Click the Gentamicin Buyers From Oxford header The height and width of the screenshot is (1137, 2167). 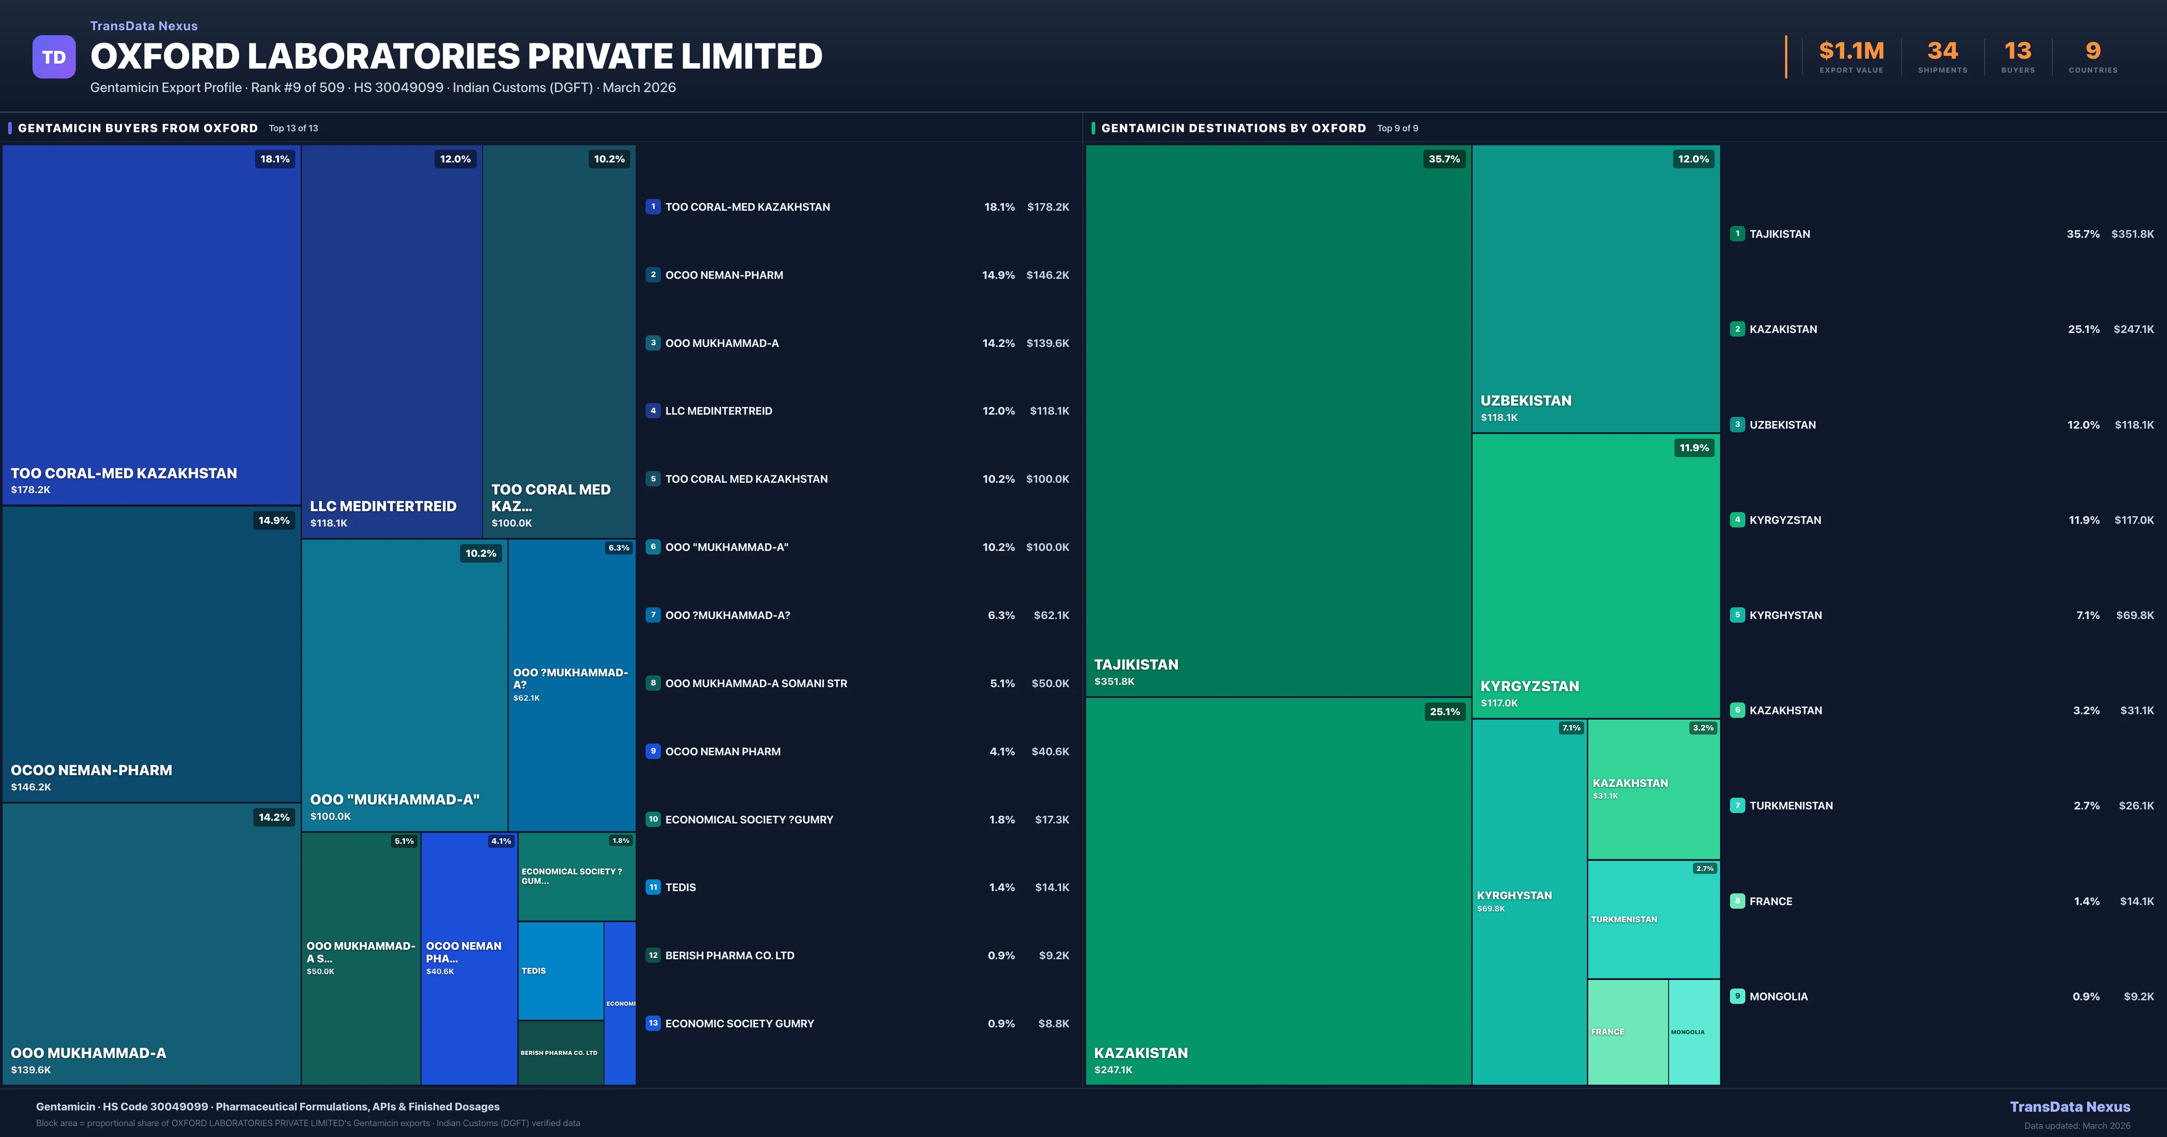coord(138,129)
